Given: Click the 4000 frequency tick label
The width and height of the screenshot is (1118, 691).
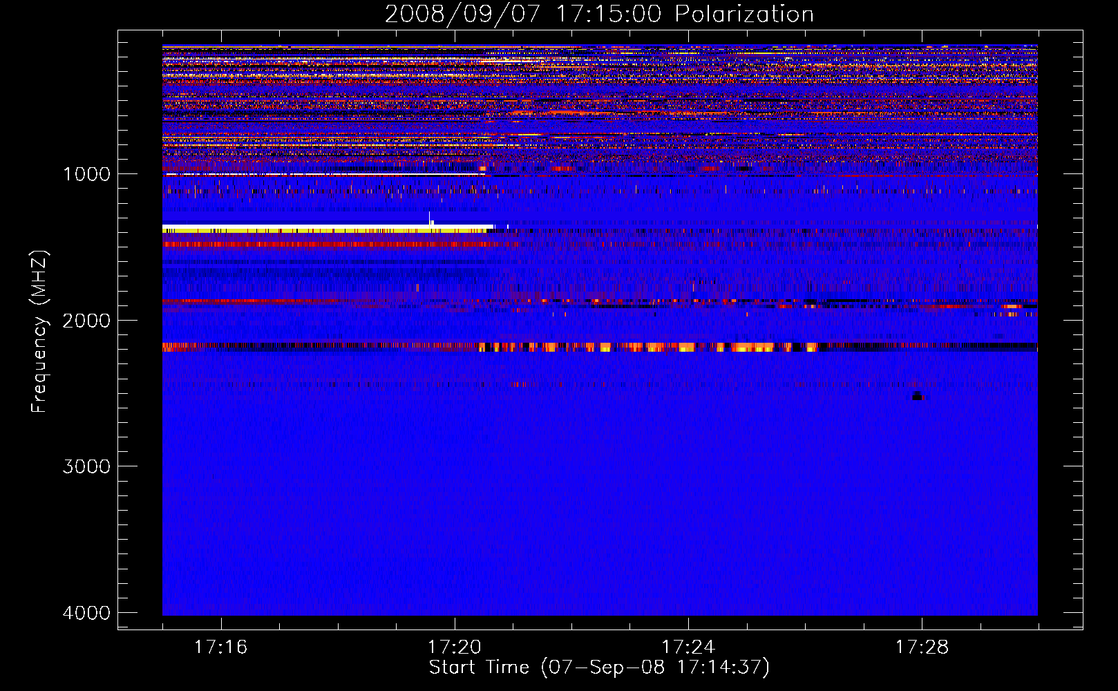Looking at the screenshot, I should [x=86, y=613].
